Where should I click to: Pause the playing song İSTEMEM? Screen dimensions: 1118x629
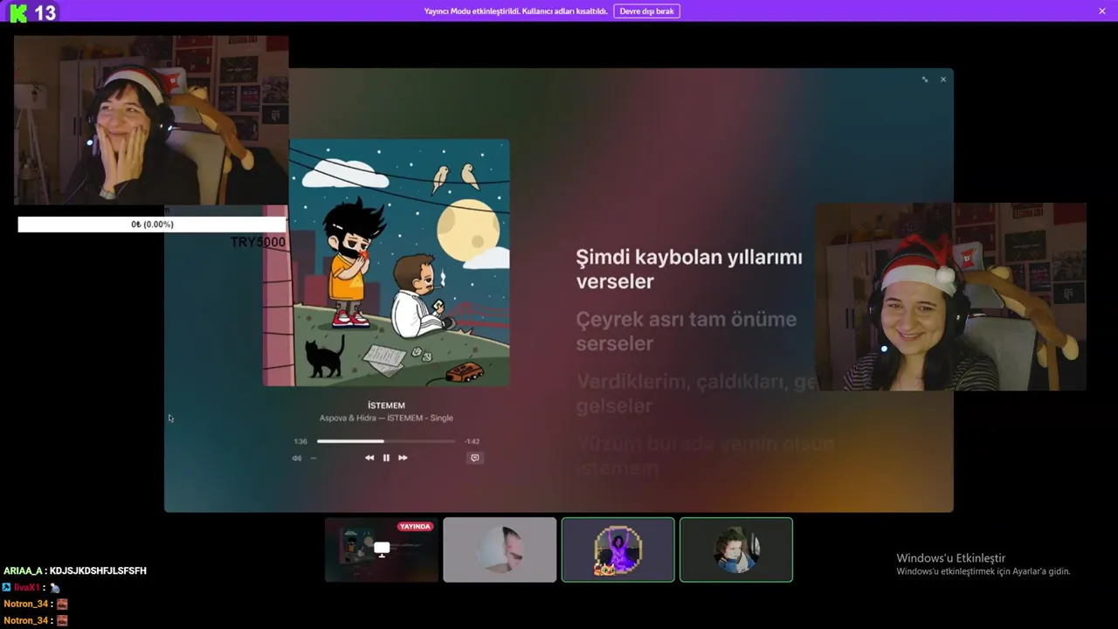pyautogui.click(x=386, y=458)
